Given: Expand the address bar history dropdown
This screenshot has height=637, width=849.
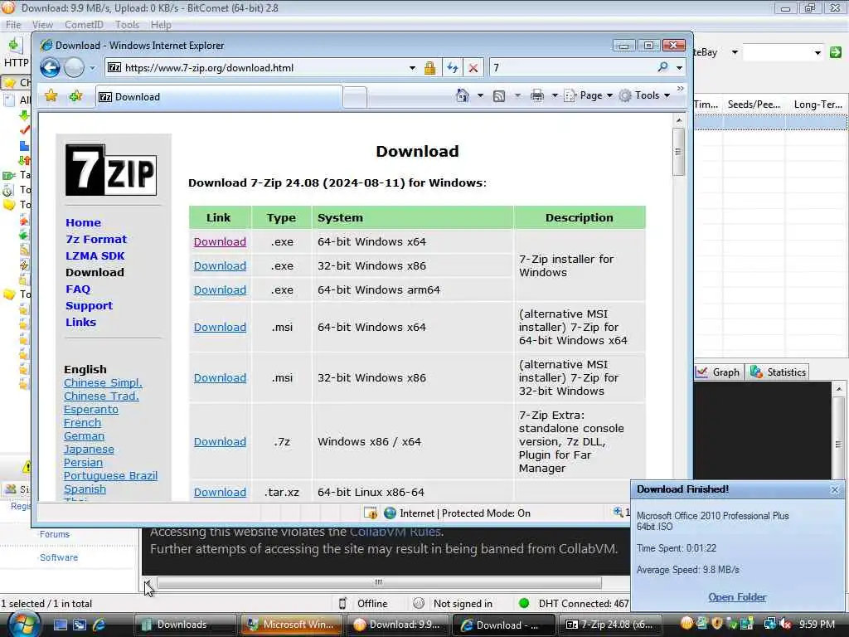Looking at the screenshot, I should pyautogui.click(x=412, y=68).
